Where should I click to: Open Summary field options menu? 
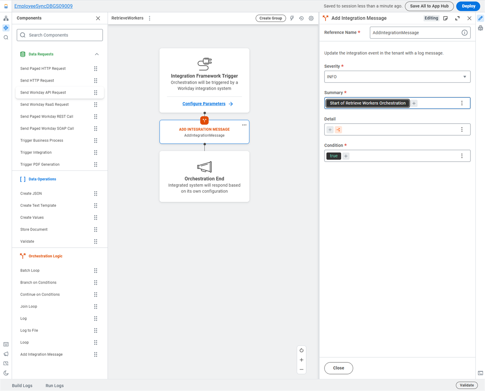tap(462, 103)
